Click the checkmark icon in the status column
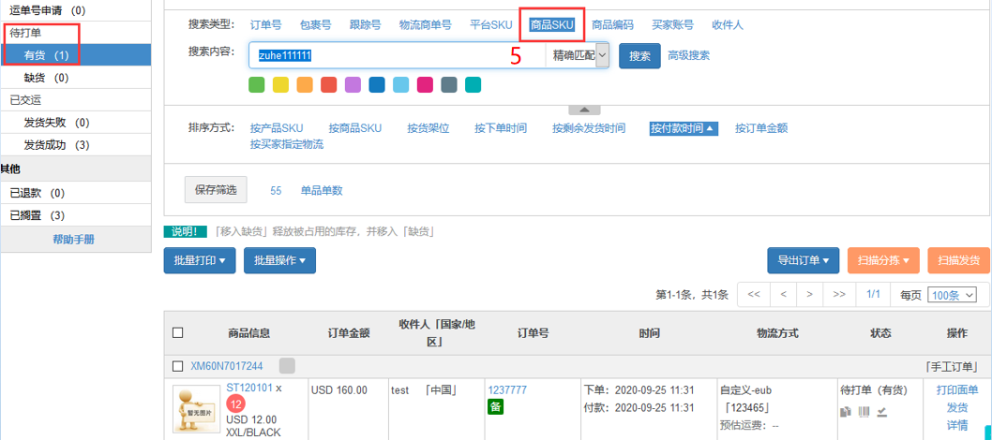This screenshot has width=992, height=440. [x=881, y=411]
